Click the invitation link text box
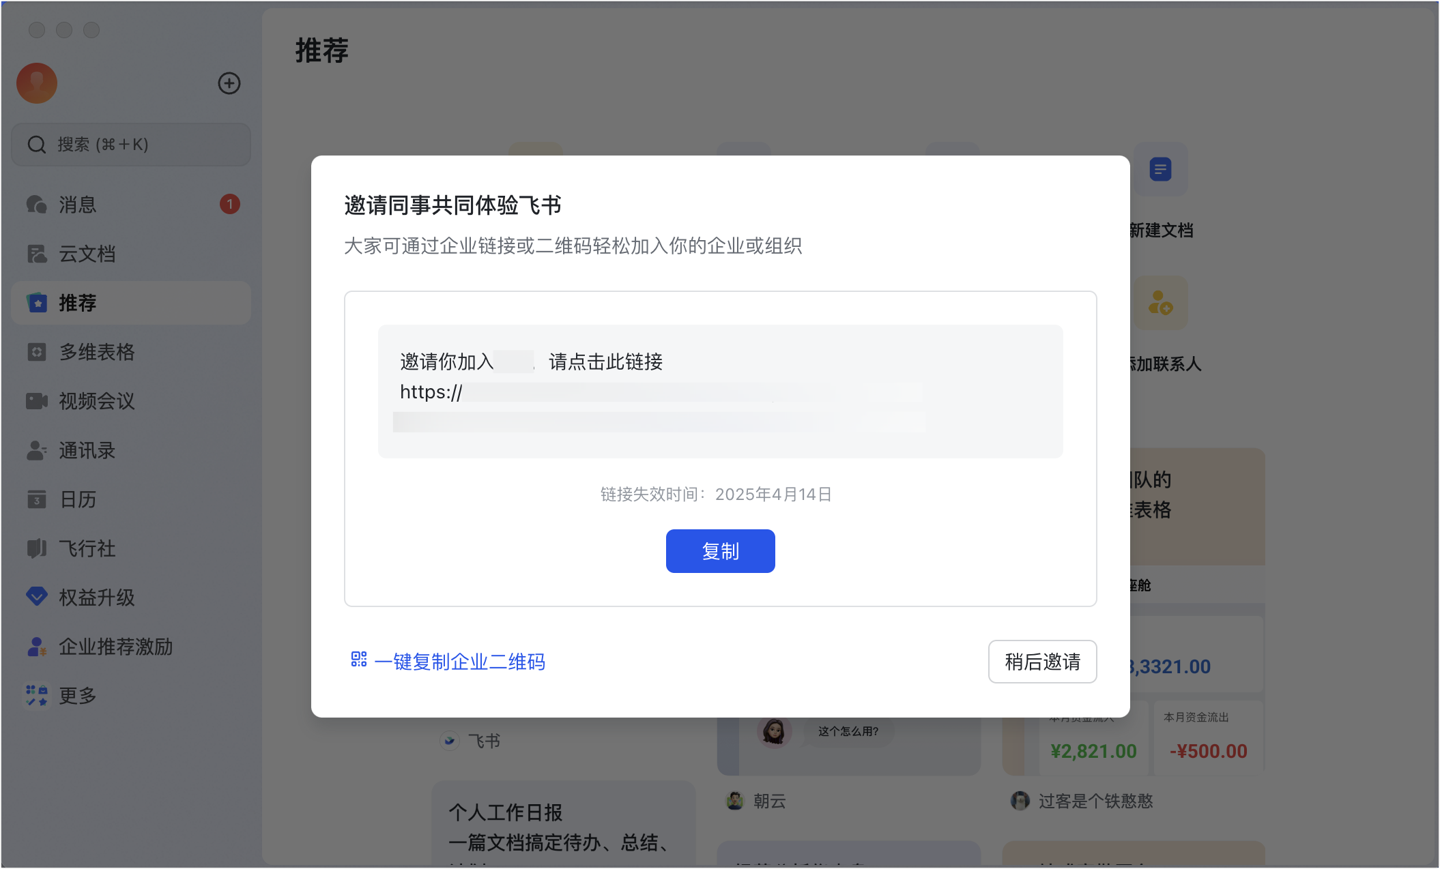Screen dimensions: 1440x869 pyautogui.click(x=720, y=392)
